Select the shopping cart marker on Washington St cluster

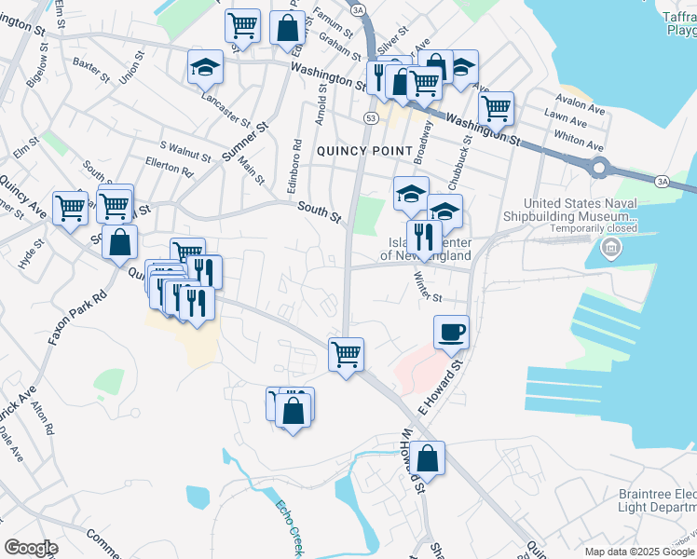[425, 84]
